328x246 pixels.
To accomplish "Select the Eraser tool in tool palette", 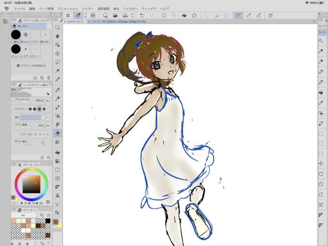I will tap(57, 133).
